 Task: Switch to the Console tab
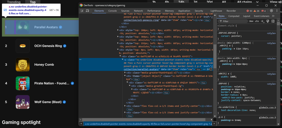tap(112, 11)
